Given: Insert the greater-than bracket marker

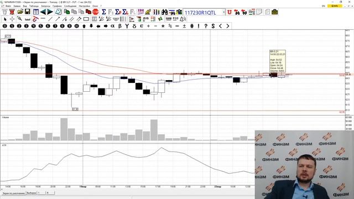Looking at the screenshot, I should click(x=227, y=26).
